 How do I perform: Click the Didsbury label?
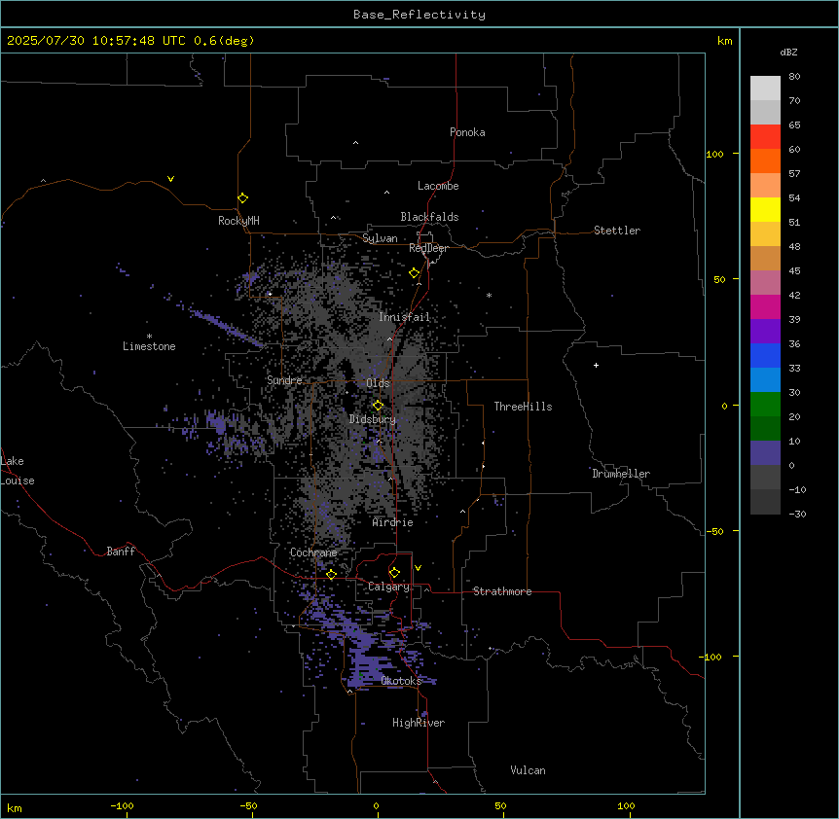tap(373, 419)
